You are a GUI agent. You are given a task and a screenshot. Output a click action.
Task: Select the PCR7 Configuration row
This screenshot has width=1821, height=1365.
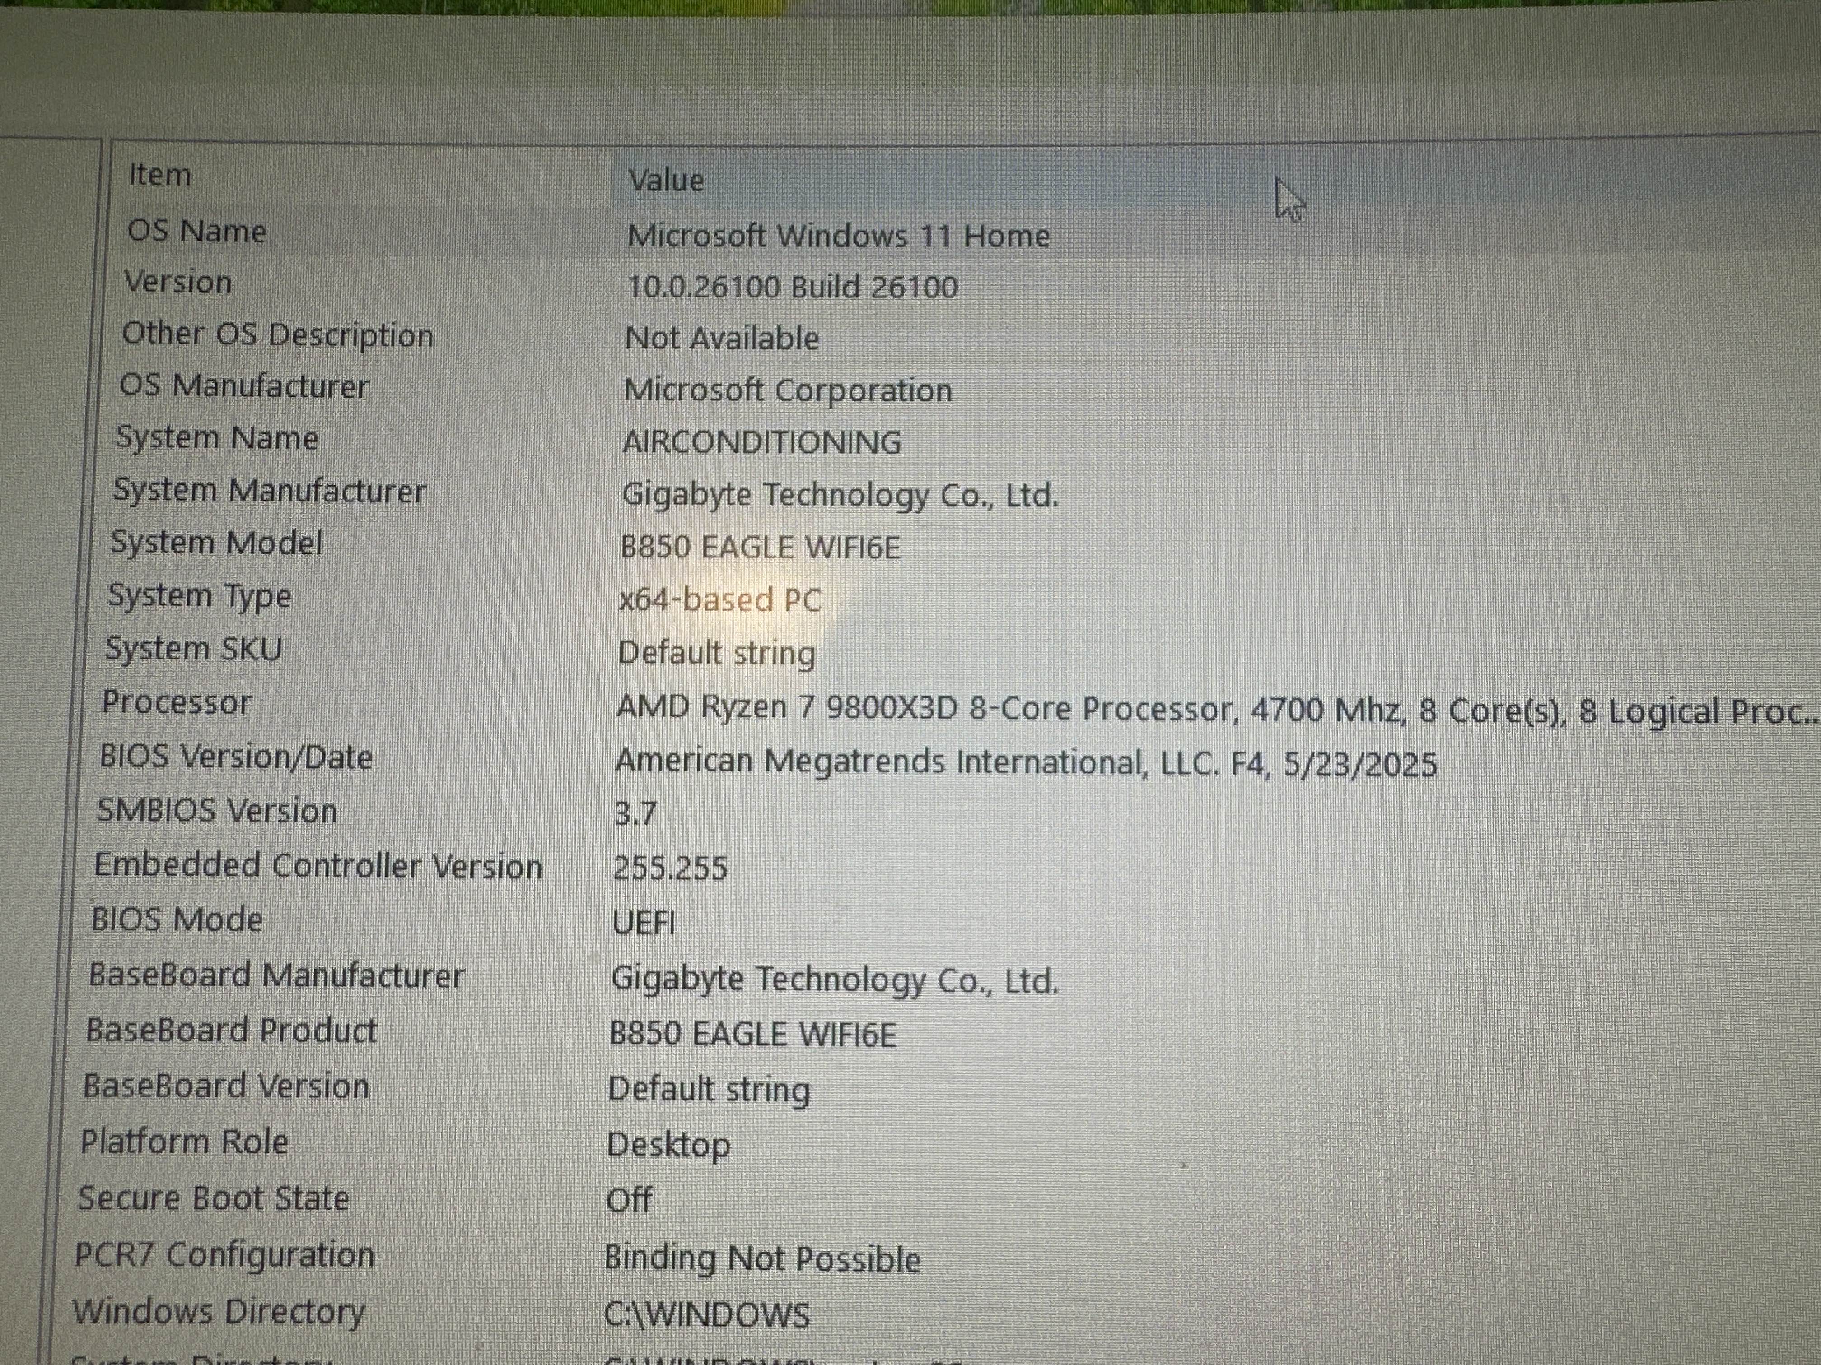224,1255
